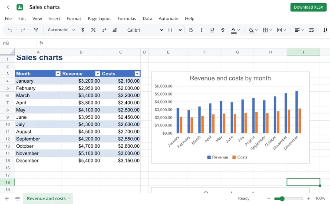This screenshot has height=204, width=330.
Task: Open the Page layout menu
Action: click(x=99, y=19)
